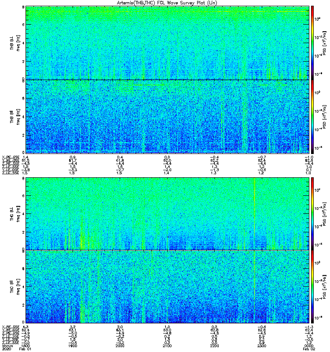Click the 3.2 value in the THC X_RE_GSE row
The image size is (330, 352).
(x=73, y=327)
